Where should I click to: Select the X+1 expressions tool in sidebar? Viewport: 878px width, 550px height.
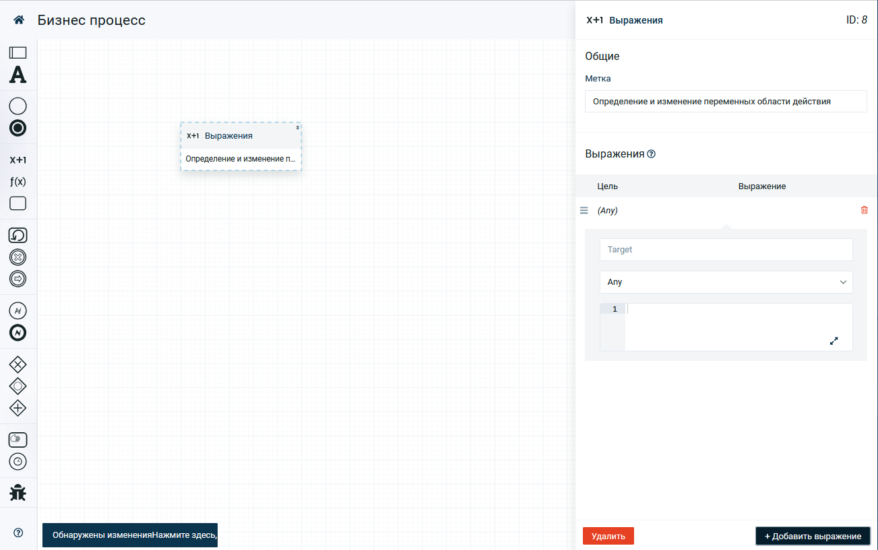coord(18,160)
